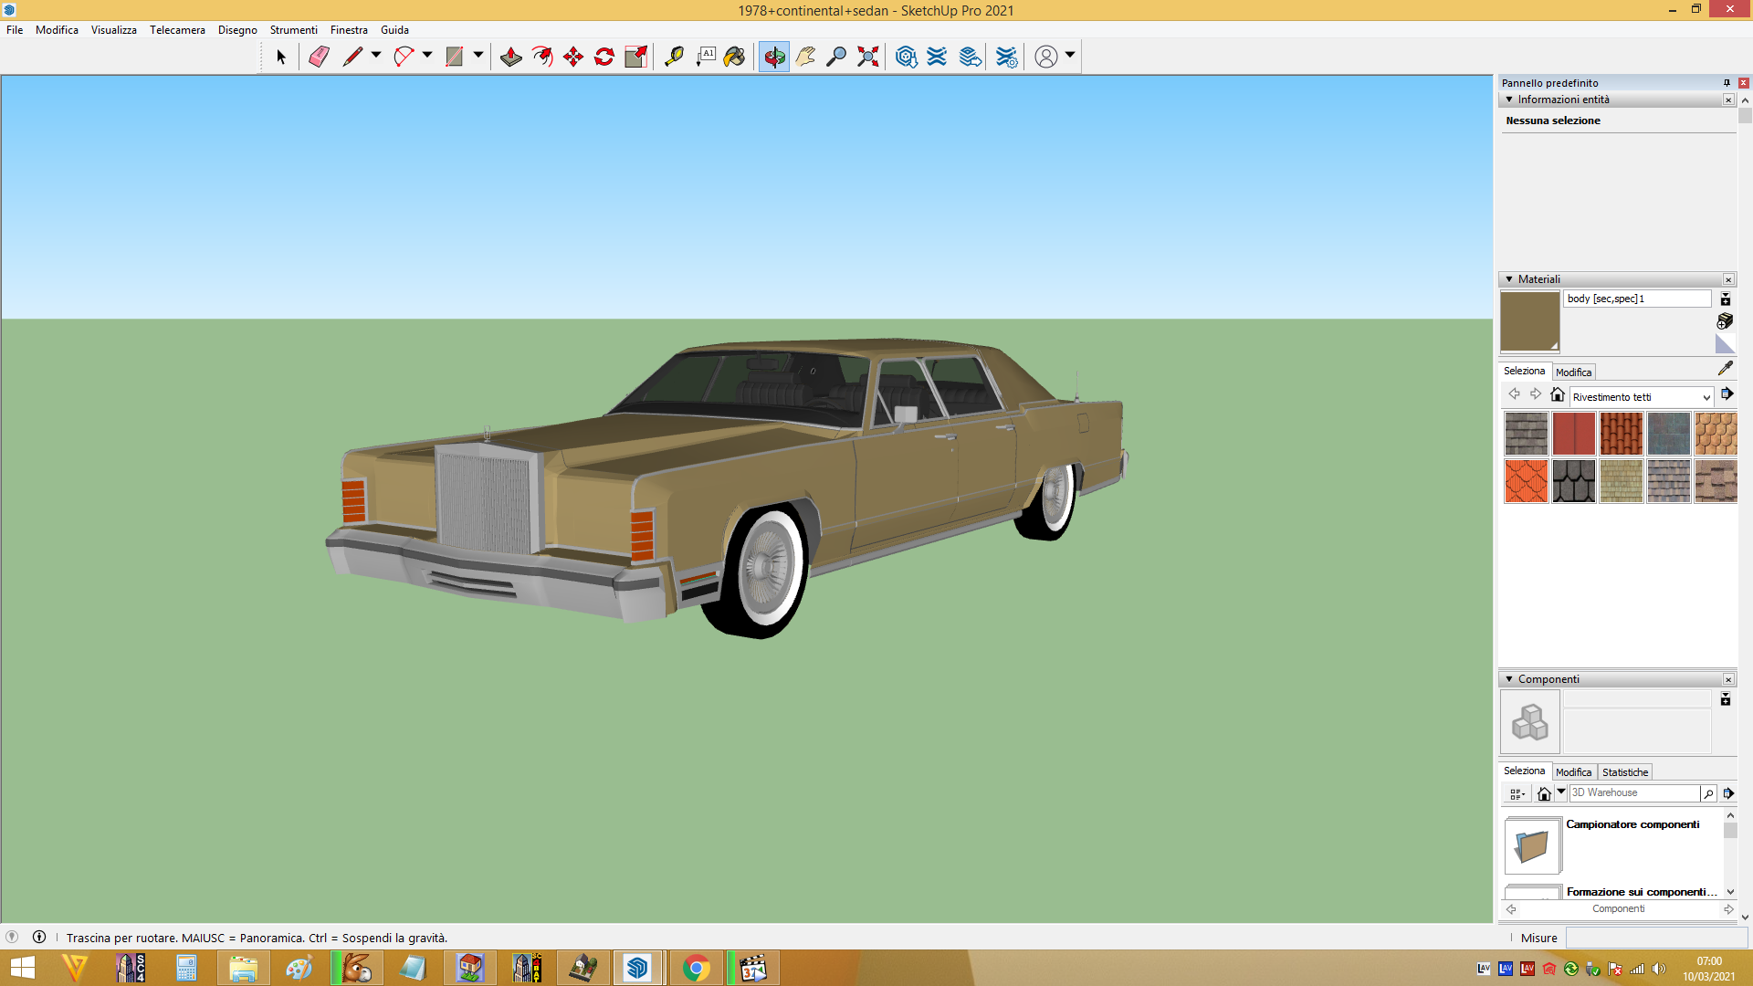This screenshot has height=986, width=1753.
Task: Click the default material triangle icon
Action: 1725,343
